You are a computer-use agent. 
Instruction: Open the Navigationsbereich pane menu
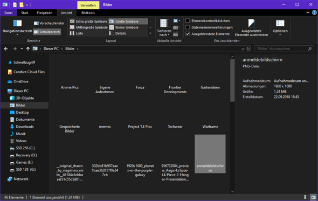(x=17, y=27)
